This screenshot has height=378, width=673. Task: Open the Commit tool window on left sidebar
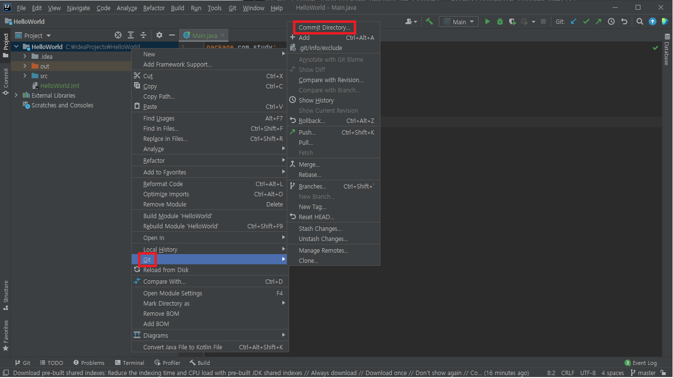(5, 81)
